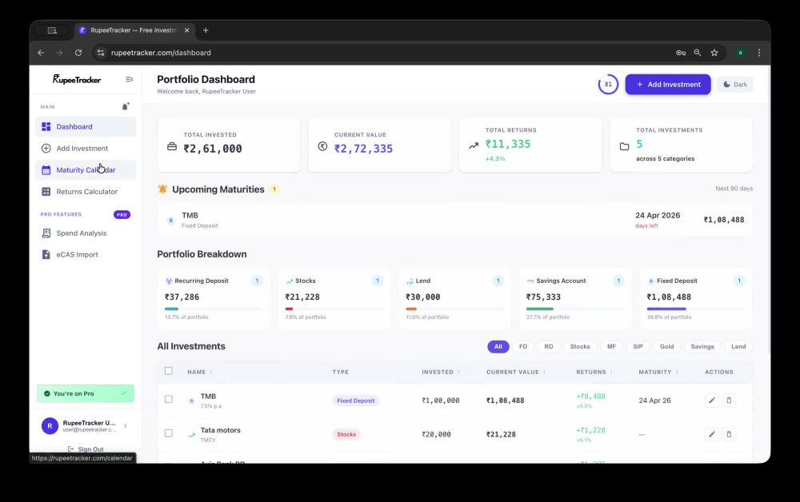
Task: Filter investments by Stocks
Action: [x=579, y=347]
